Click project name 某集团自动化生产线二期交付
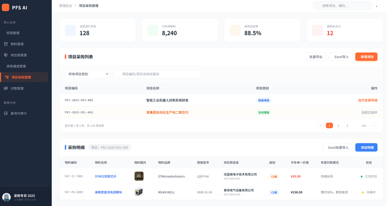The height and width of the screenshot is (206, 387). [x=167, y=112]
